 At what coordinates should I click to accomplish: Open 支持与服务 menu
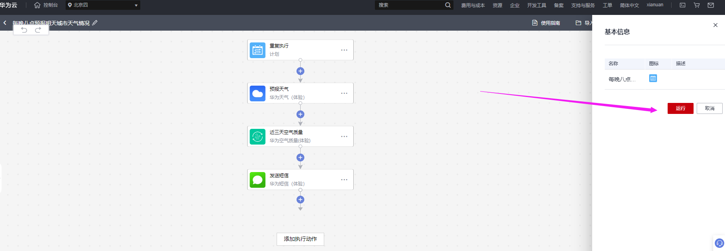pos(583,5)
